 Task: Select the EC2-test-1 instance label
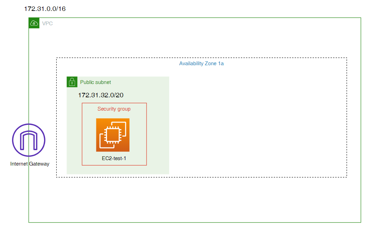[114, 158]
